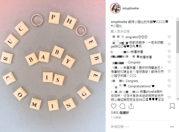Click the scrollbar down arrow in comments
Screen dimensions: 179x132
tap(178, 99)
